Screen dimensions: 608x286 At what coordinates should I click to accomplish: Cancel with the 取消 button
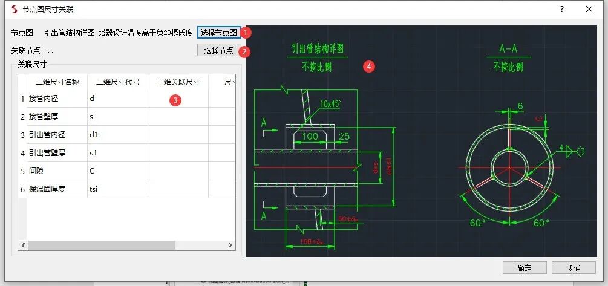[574, 268]
